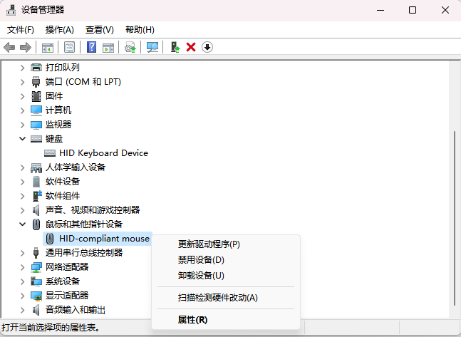Click the mouse icon next to 鼠标和其他指针设备
Image resolution: width=461 pixels, height=337 pixels.
[36, 224]
